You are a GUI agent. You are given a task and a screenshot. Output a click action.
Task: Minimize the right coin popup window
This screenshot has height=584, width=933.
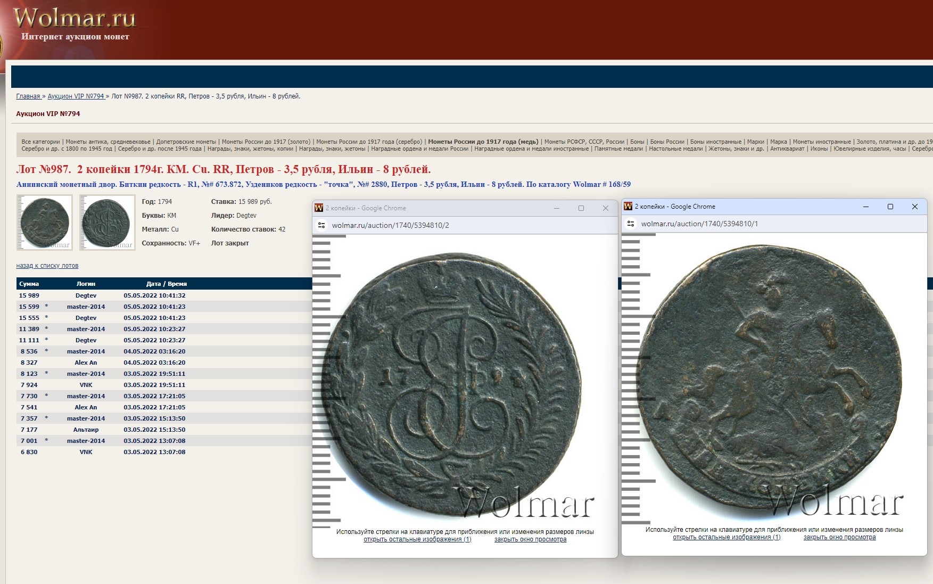[x=866, y=207]
